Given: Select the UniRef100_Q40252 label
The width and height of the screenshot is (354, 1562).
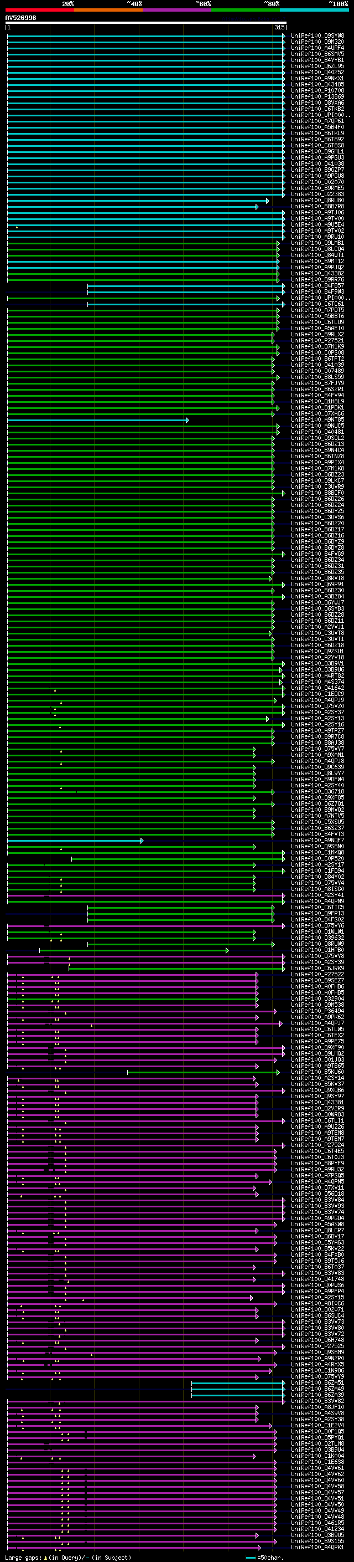Looking at the screenshot, I should coord(317,72).
